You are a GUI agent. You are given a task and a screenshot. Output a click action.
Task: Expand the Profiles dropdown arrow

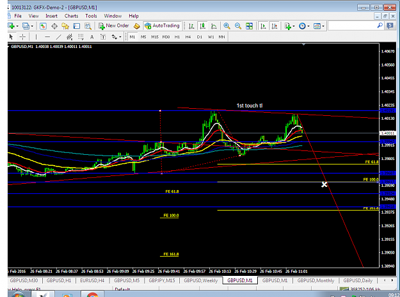32,26
